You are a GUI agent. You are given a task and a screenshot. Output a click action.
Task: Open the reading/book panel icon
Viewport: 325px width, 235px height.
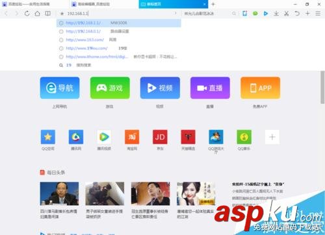[x=47, y=14]
